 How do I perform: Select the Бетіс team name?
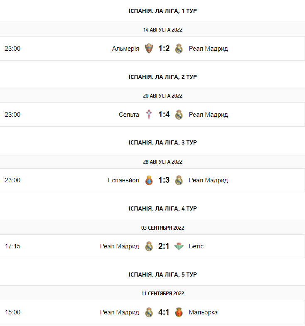(196, 246)
